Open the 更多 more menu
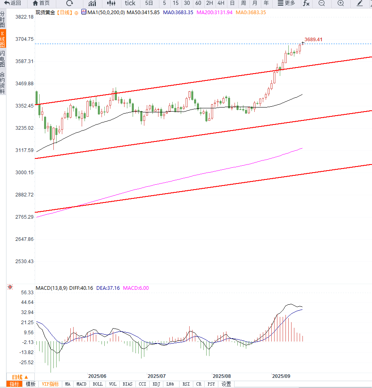 pos(286,3)
